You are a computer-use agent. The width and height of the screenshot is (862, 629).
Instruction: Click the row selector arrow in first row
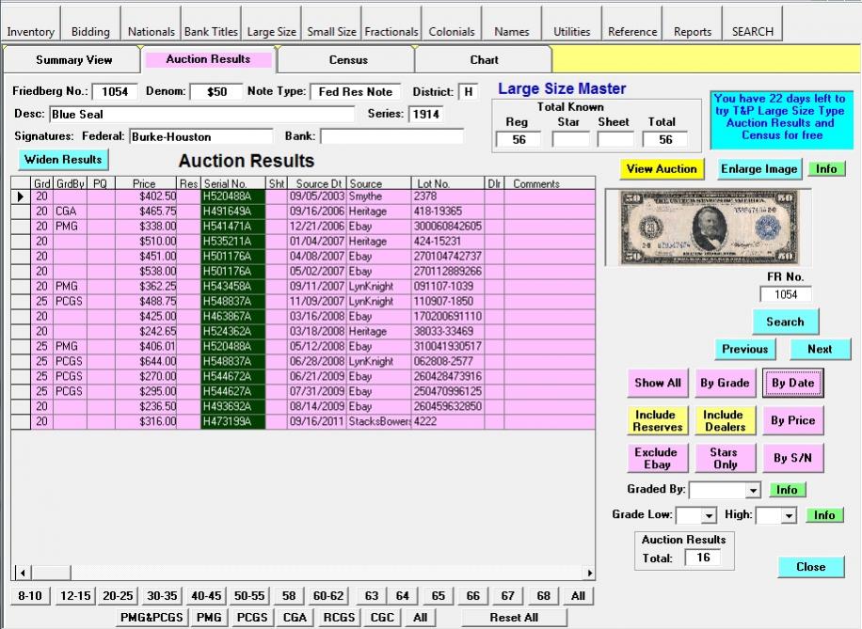[x=21, y=197]
